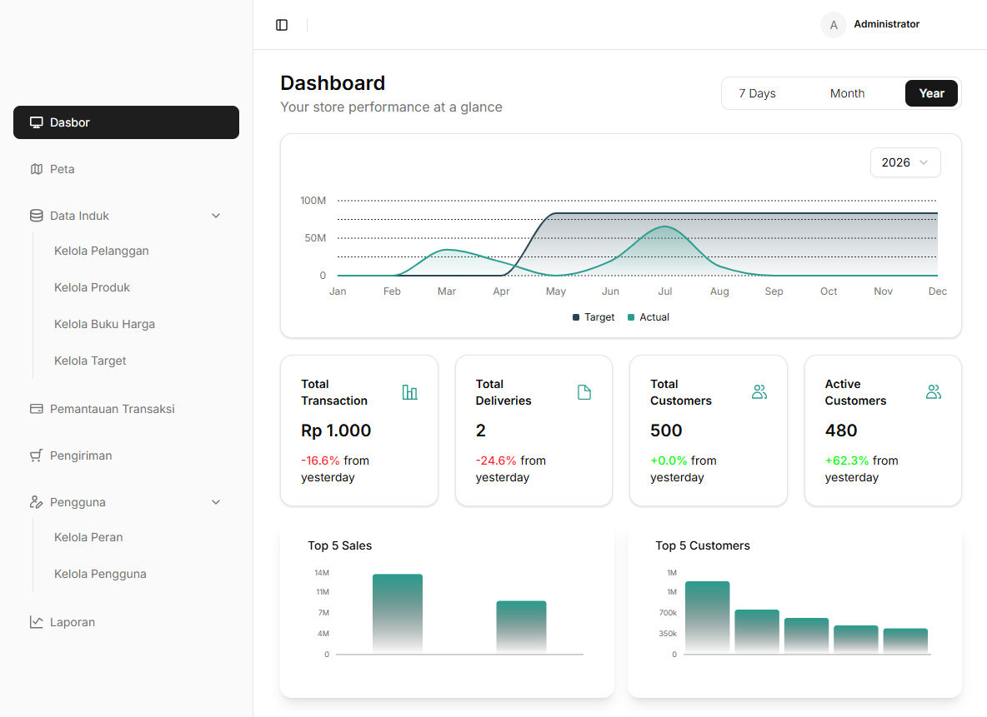Click the Data Induk database icon
Image resolution: width=987 pixels, height=717 pixels.
(37, 216)
